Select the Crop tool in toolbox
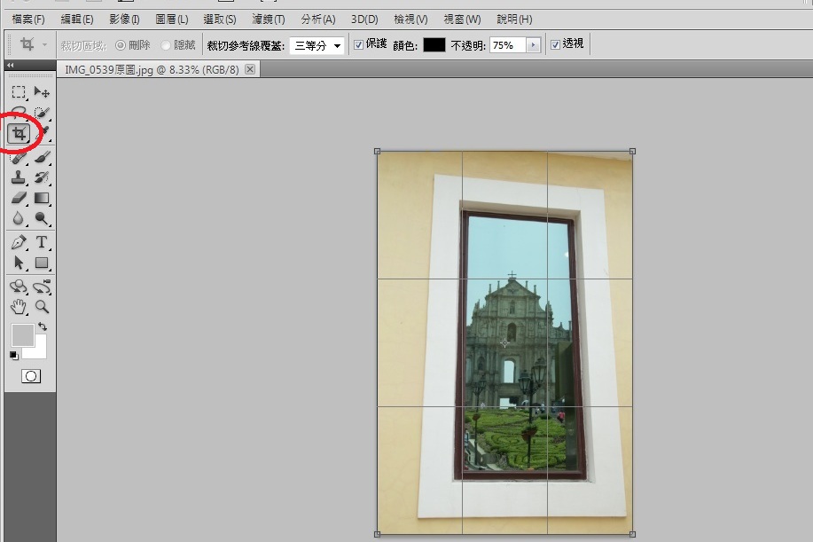 [x=19, y=134]
